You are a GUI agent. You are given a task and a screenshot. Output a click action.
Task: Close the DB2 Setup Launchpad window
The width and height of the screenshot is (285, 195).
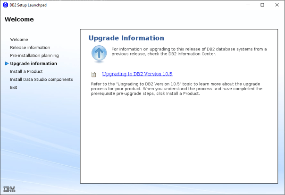(x=277, y=5)
